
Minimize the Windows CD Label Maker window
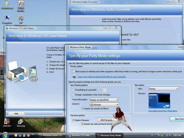click(x=105, y=28)
